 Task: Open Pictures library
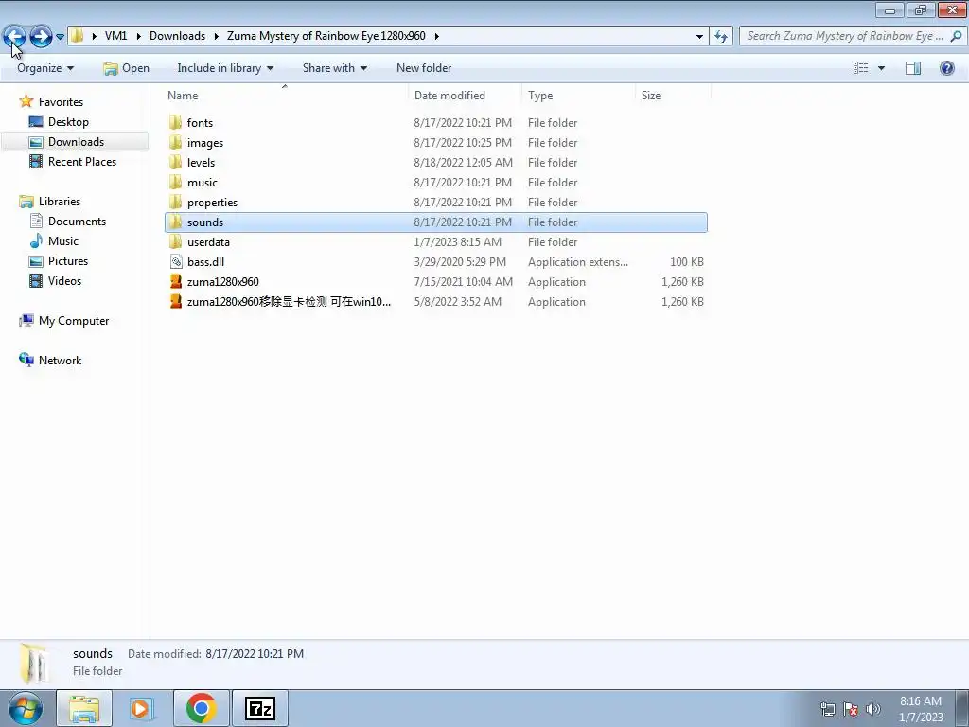(68, 261)
